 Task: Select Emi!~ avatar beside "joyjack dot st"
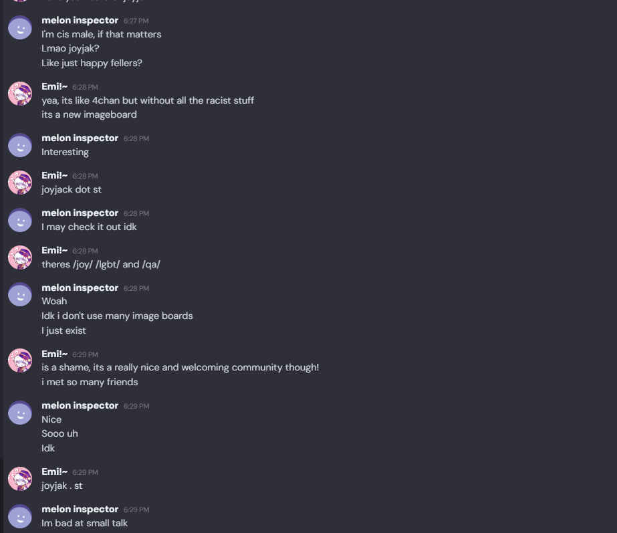[x=20, y=183]
